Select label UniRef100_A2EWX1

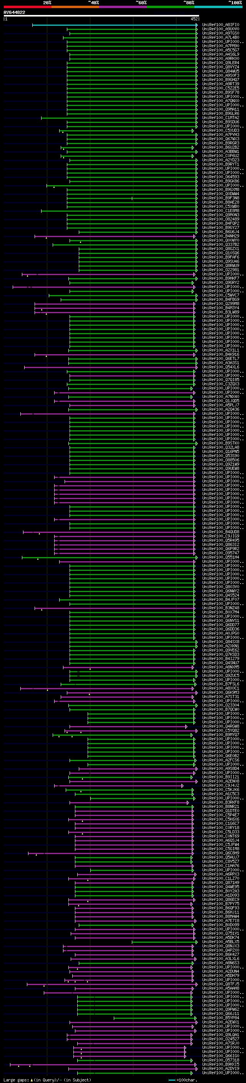point(220,1022)
